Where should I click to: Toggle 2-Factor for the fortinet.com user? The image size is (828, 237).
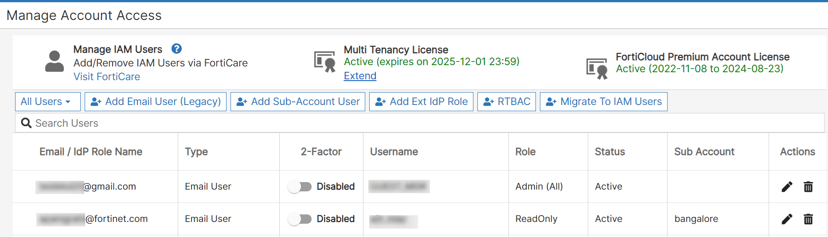pos(300,219)
